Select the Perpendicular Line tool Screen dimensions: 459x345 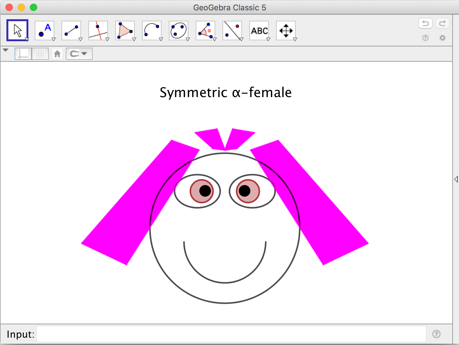coord(98,30)
